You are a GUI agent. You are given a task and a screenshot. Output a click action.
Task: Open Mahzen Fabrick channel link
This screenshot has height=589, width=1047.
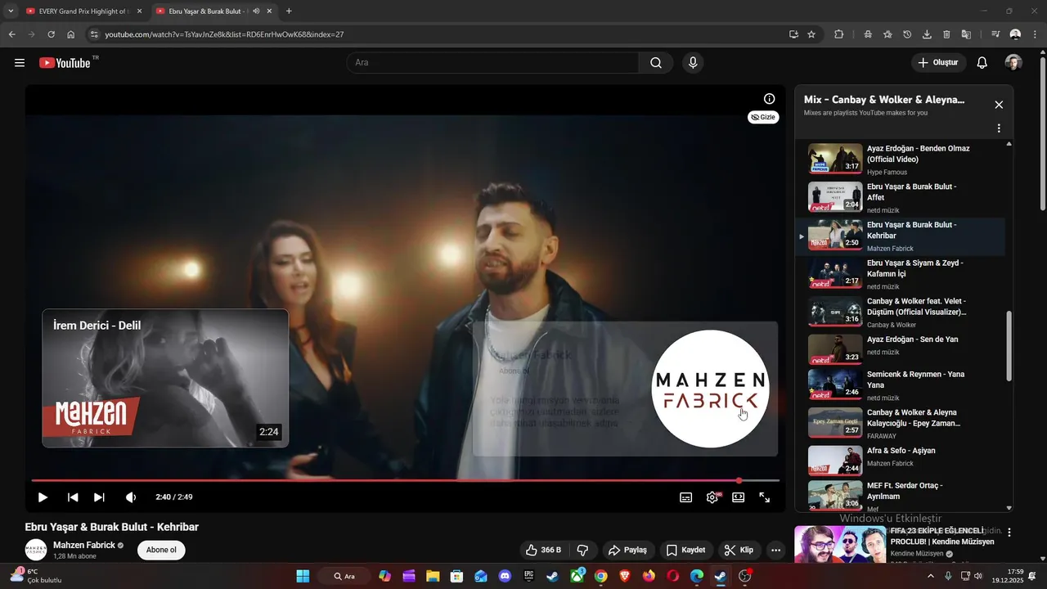pyautogui.click(x=84, y=545)
